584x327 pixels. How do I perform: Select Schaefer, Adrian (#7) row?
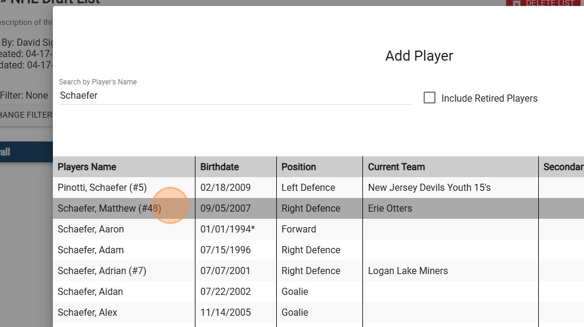point(102,271)
